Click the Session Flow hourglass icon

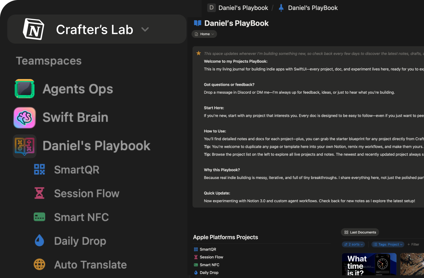tap(39, 193)
